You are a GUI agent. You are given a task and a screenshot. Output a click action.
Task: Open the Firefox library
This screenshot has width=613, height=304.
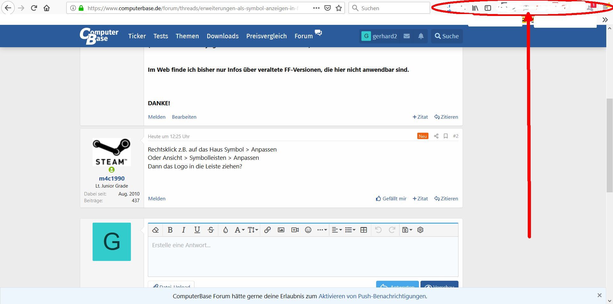pyautogui.click(x=475, y=8)
